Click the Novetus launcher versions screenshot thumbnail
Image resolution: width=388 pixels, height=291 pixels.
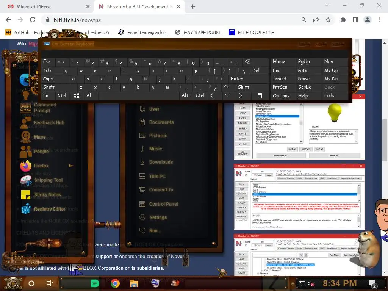299,197
